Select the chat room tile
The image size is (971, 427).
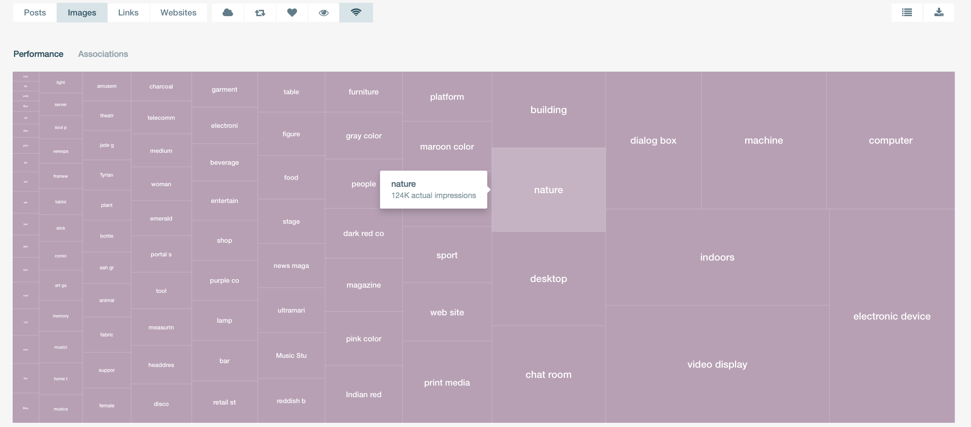coord(548,374)
